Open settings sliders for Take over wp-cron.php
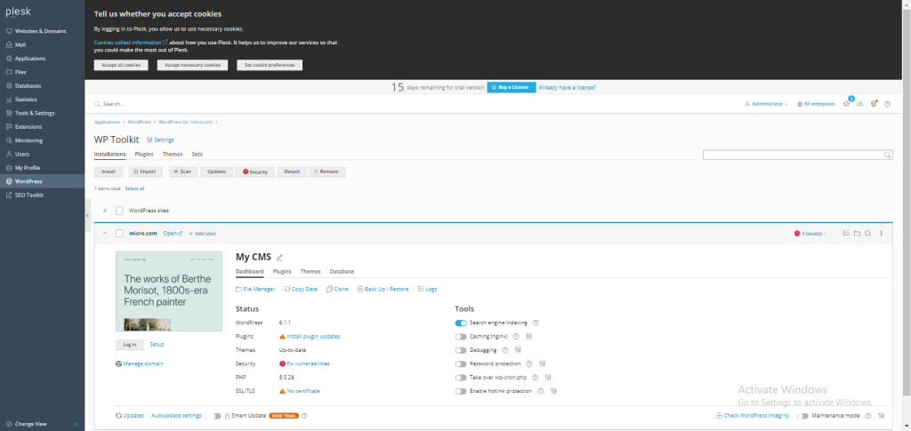 click(548, 377)
